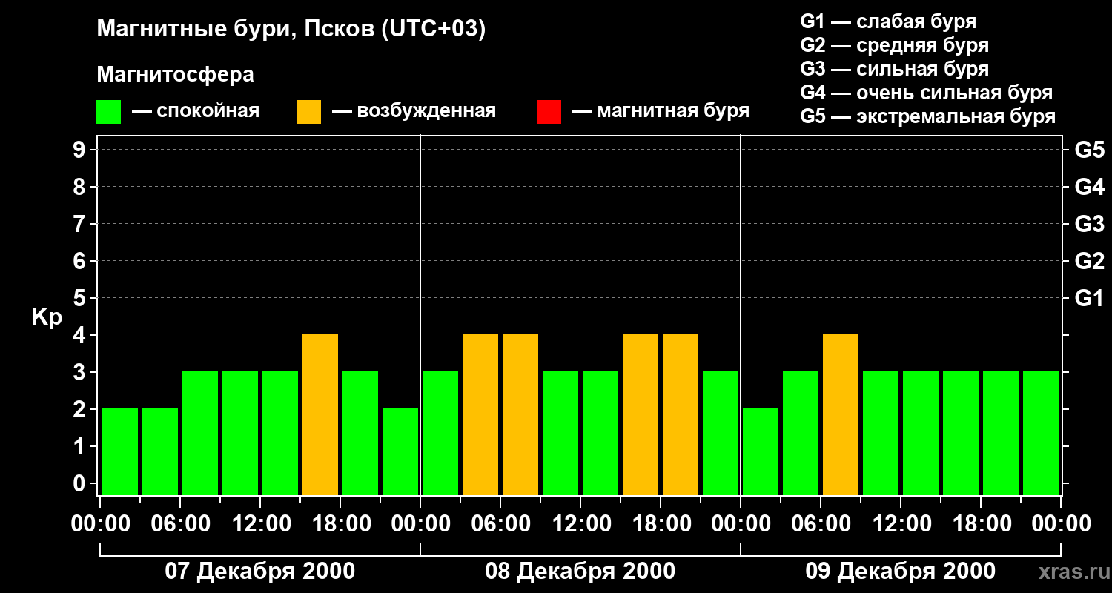Viewport: 1112px width, 593px height.
Task: Click the 03:00–06:00 bar on 09 Декабря
Action: pyautogui.click(x=801, y=433)
